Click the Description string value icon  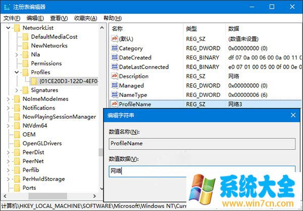pyautogui.click(x=115, y=76)
